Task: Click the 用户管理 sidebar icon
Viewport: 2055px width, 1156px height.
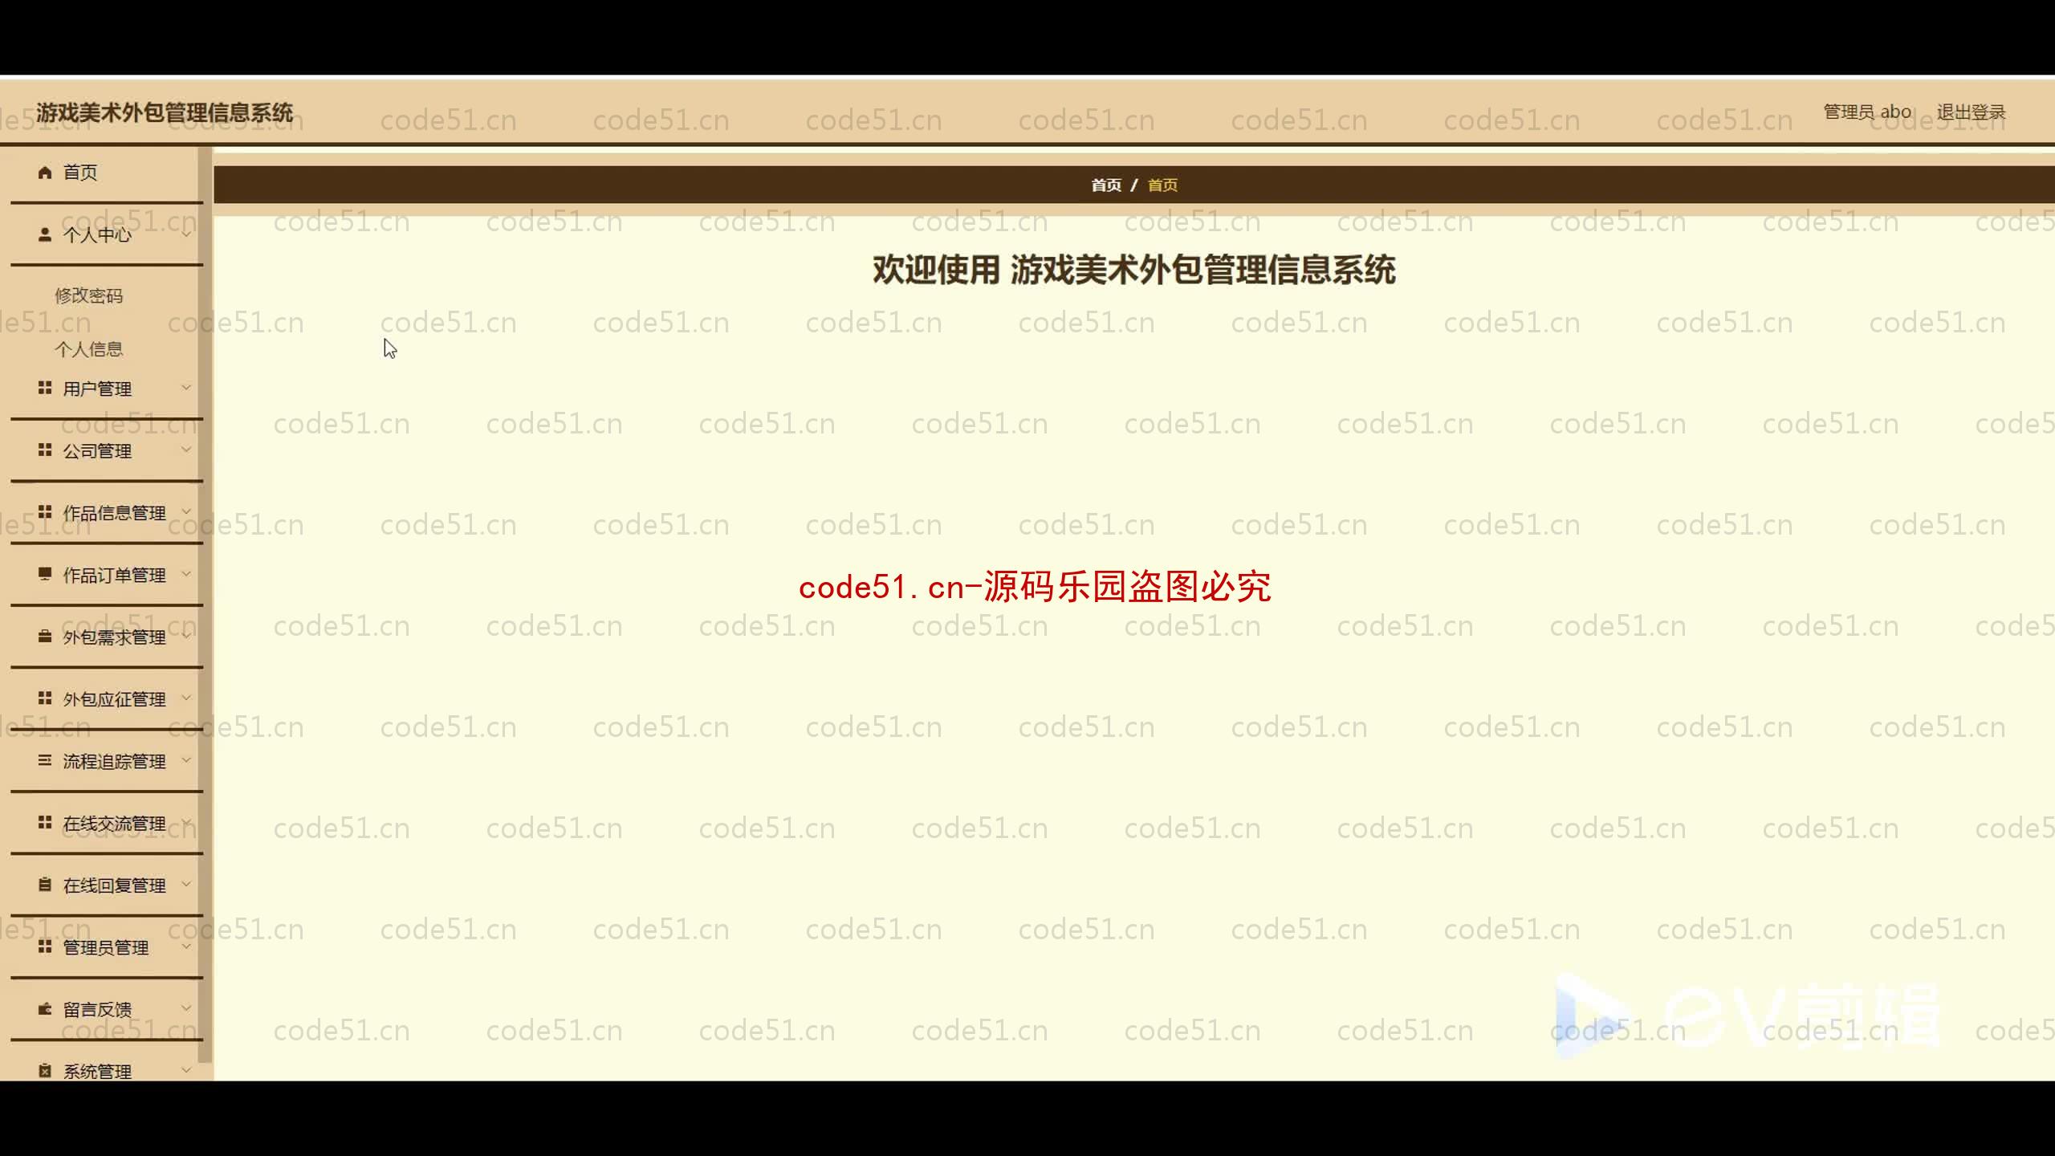Action: [44, 389]
